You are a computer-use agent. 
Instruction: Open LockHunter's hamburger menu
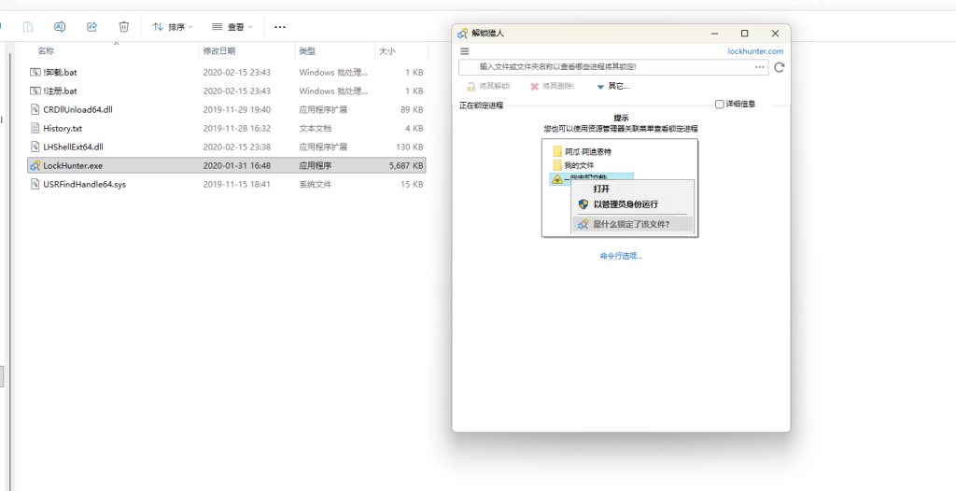pyautogui.click(x=465, y=52)
